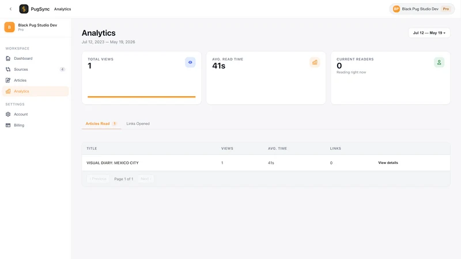Click the Previous pagination button
This screenshot has height=259, width=461.
tap(98, 179)
